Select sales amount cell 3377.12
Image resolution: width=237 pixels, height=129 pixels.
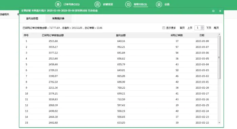click(53, 53)
